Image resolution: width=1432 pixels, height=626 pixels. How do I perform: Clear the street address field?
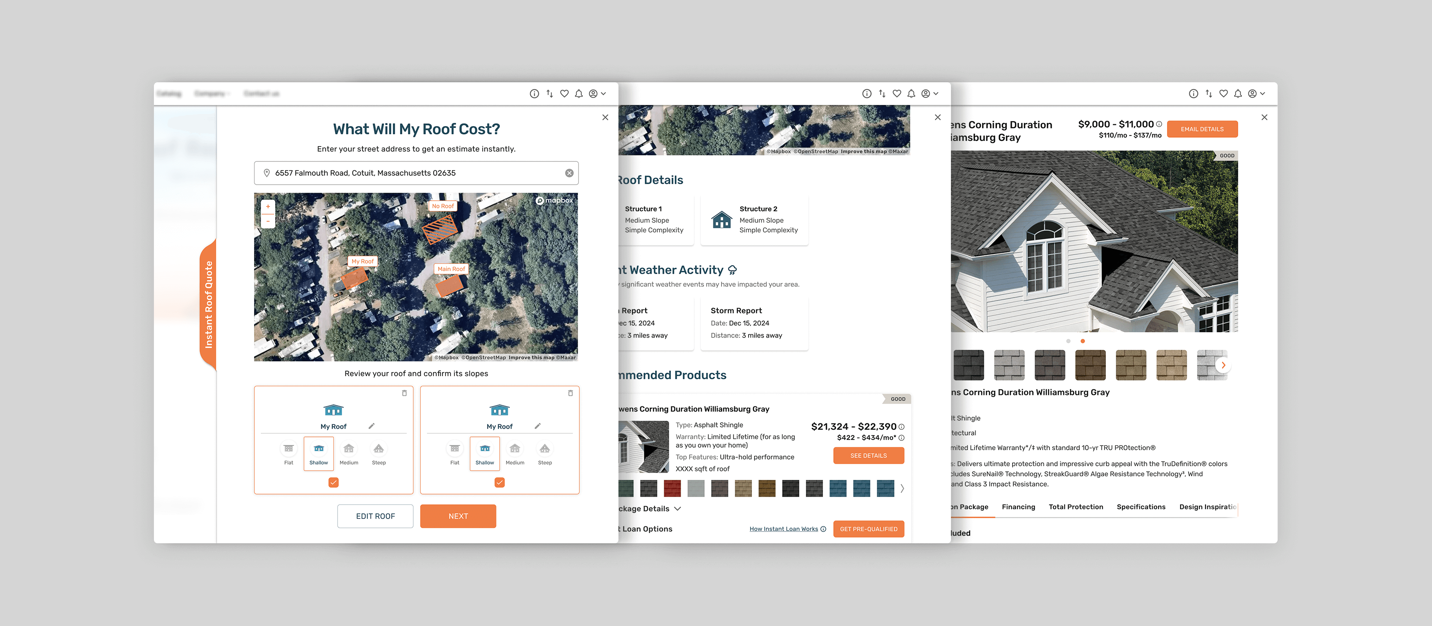pyautogui.click(x=569, y=173)
